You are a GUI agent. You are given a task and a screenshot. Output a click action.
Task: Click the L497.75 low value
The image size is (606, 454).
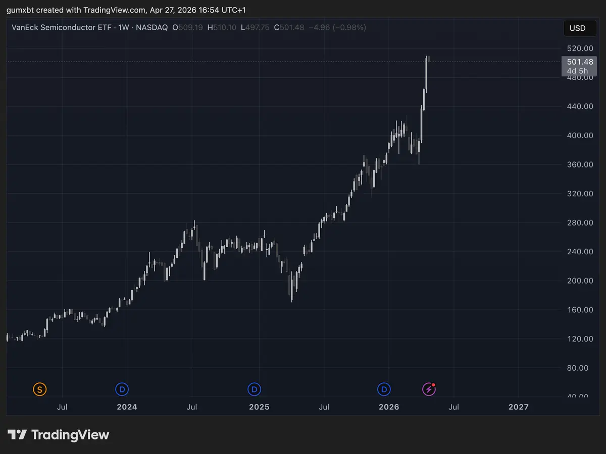pyautogui.click(x=256, y=27)
